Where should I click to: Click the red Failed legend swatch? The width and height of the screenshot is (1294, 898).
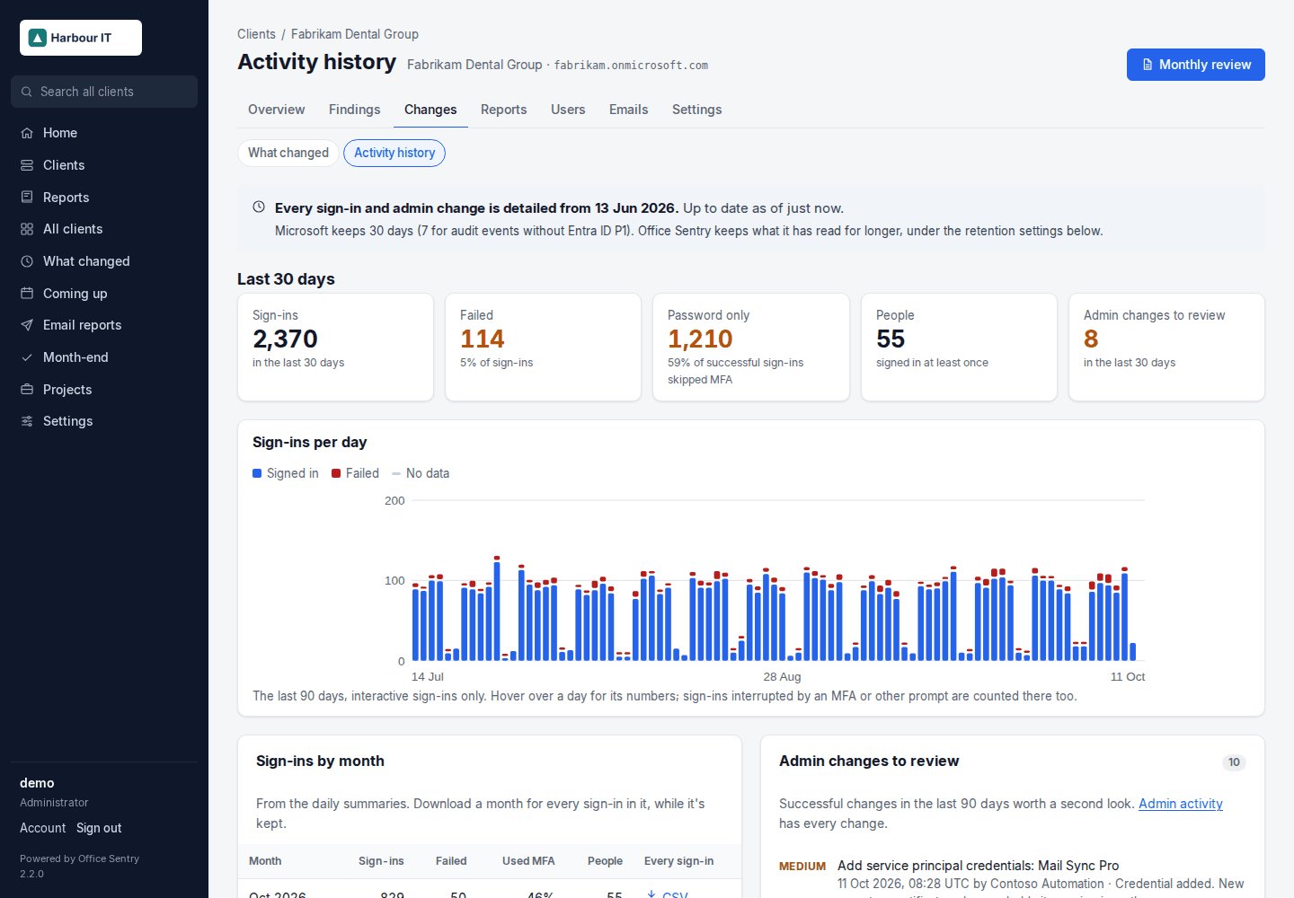[x=336, y=473]
